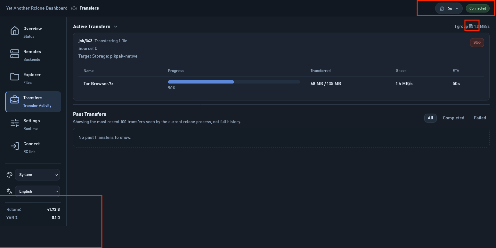
Task: Click the language translate icon
Action: (x=10, y=191)
